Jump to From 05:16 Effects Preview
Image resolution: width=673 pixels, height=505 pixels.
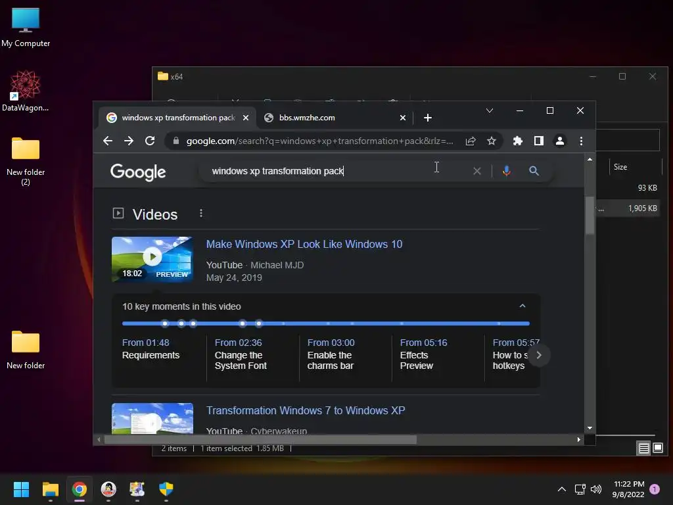424,354
